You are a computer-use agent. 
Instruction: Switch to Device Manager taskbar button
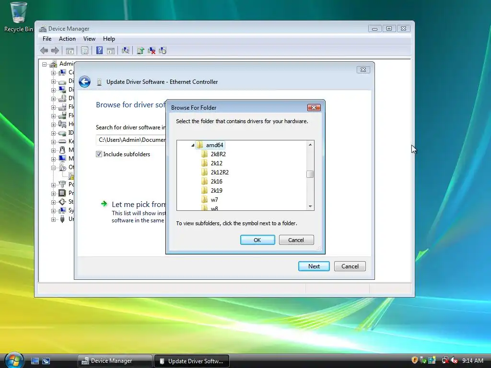[115, 361]
